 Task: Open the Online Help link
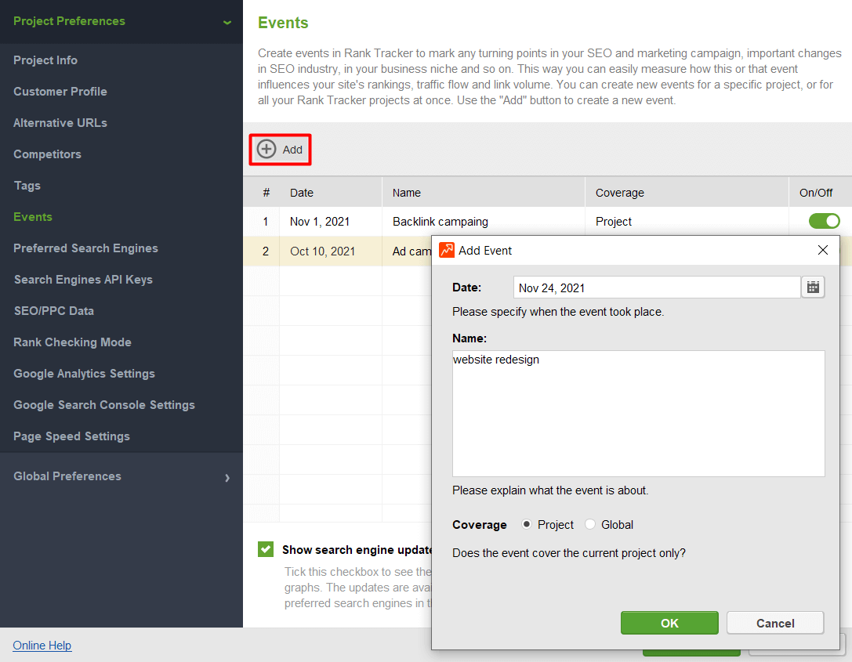click(42, 645)
